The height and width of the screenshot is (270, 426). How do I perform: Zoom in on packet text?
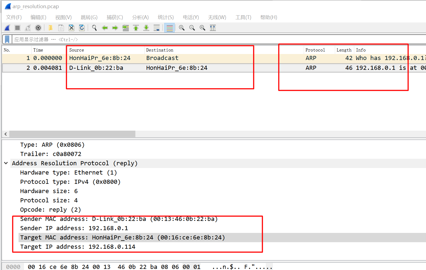pyautogui.click(x=182, y=28)
